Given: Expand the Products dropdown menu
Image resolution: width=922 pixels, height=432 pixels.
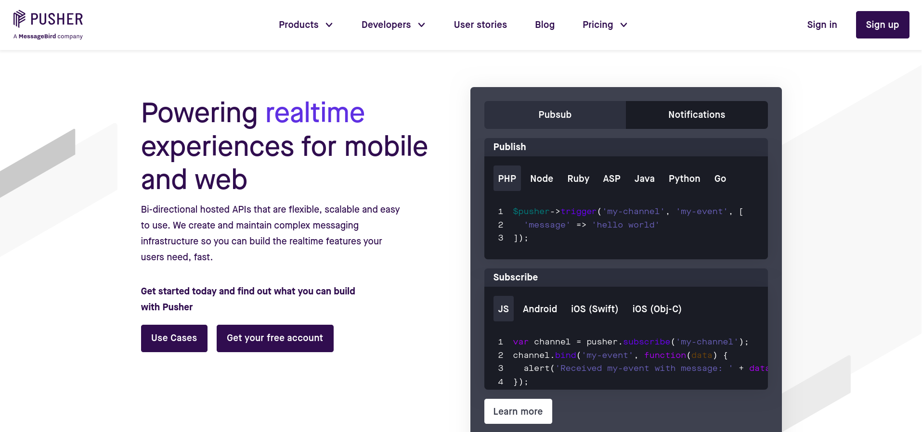Looking at the screenshot, I should pos(305,25).
